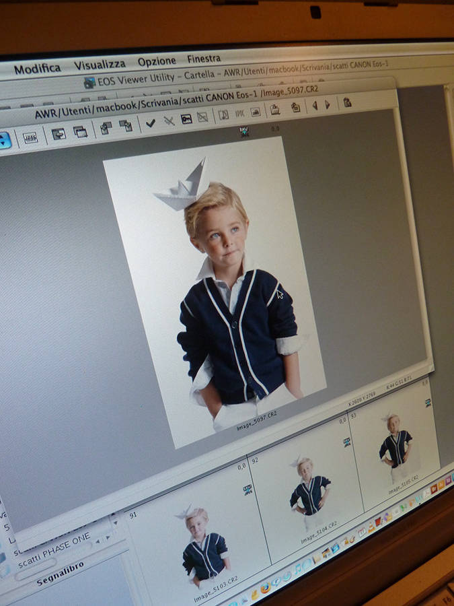Click the crossed-out checkmark toolbar icon
Screen dimensions: 454x606
169,121
